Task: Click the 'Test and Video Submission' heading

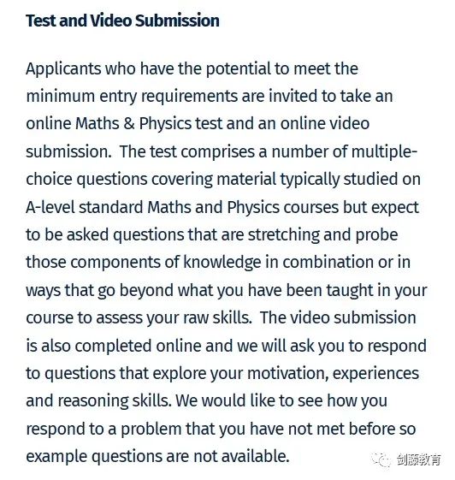Action: [122, 21]
